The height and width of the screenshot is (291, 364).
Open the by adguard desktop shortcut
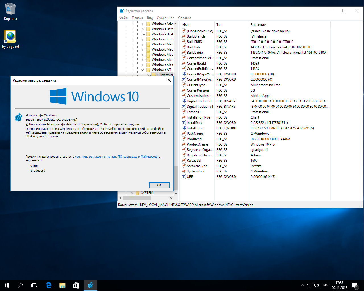coord(11,39)
